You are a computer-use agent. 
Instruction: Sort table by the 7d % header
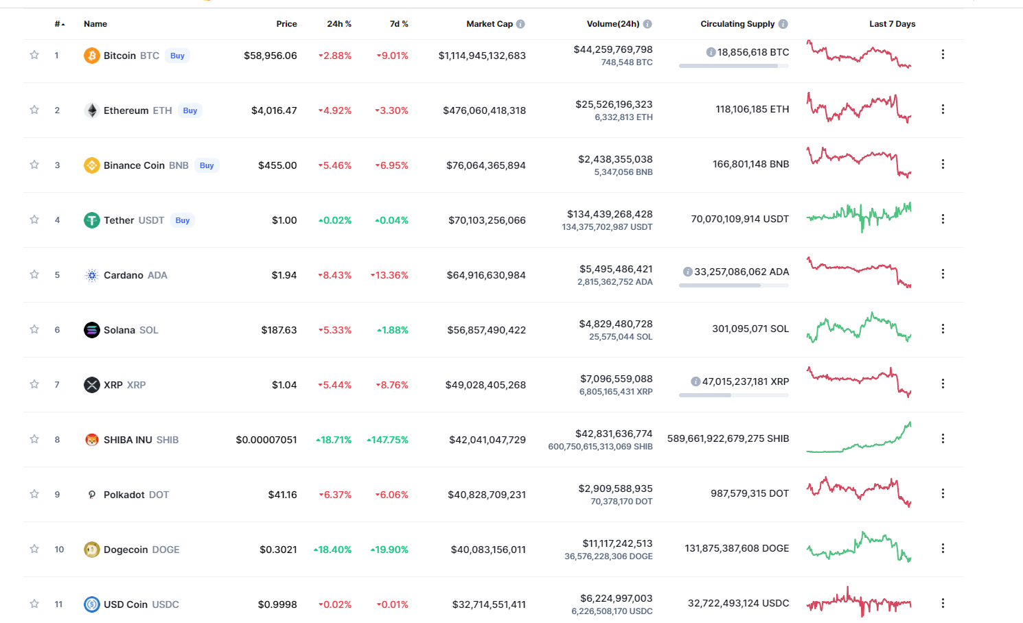pyautogui.click(x=399, y=24)
